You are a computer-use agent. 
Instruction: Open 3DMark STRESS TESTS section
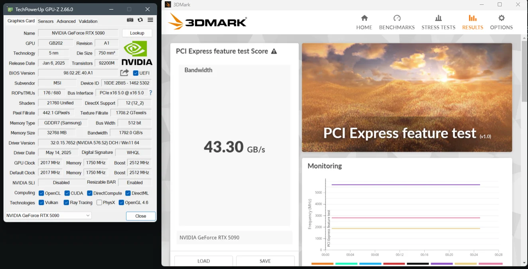point(438,22)
